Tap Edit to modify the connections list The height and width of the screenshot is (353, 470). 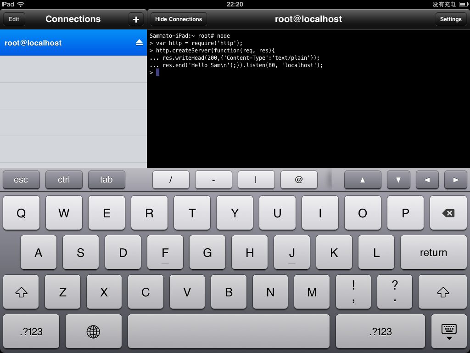(14, 19)
